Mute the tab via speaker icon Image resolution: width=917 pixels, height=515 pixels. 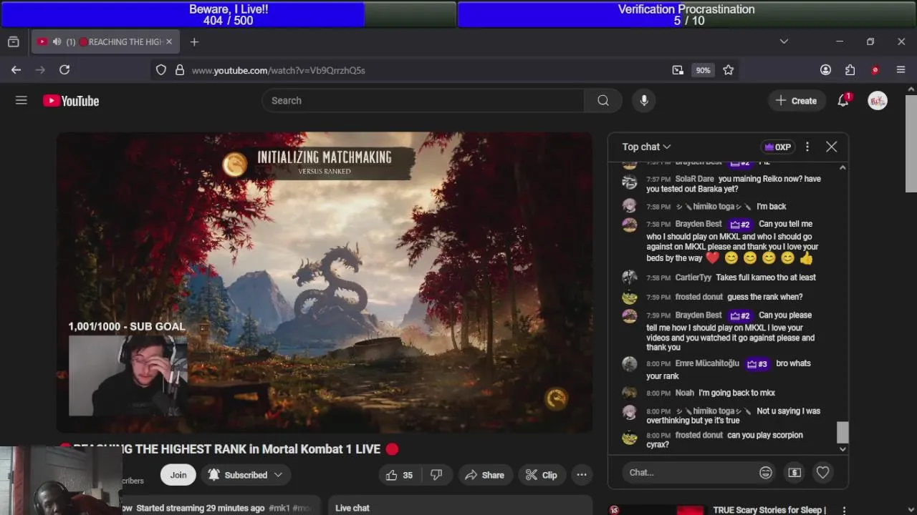tap(57, 42)
